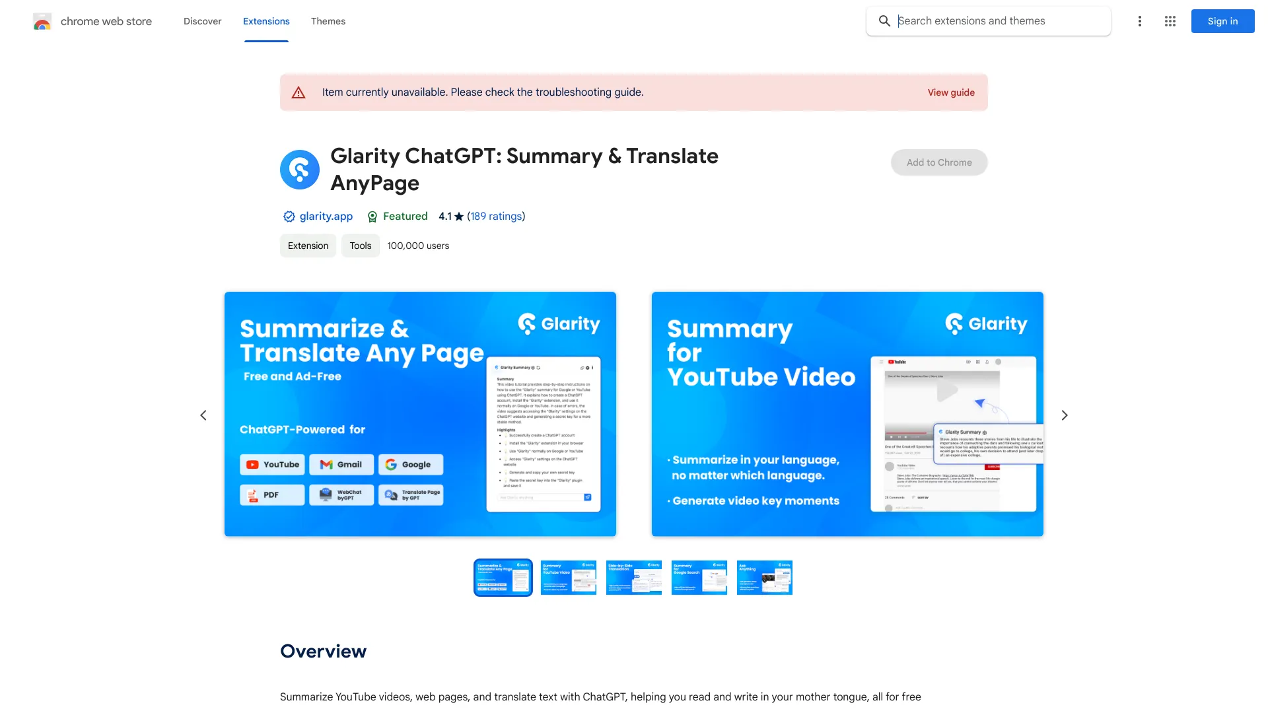Click the third thumbnail in carousel
This screenshot has height=713, width=1268.
[634, 577]
